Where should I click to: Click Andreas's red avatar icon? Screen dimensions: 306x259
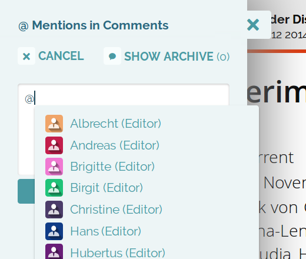(x=54, y=145)
